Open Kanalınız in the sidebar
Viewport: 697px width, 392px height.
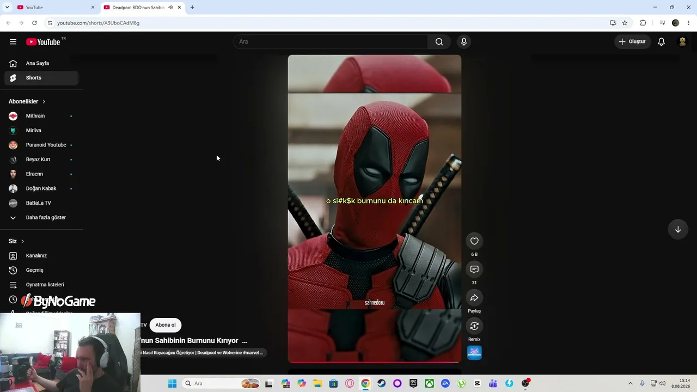tap(41, 256)
